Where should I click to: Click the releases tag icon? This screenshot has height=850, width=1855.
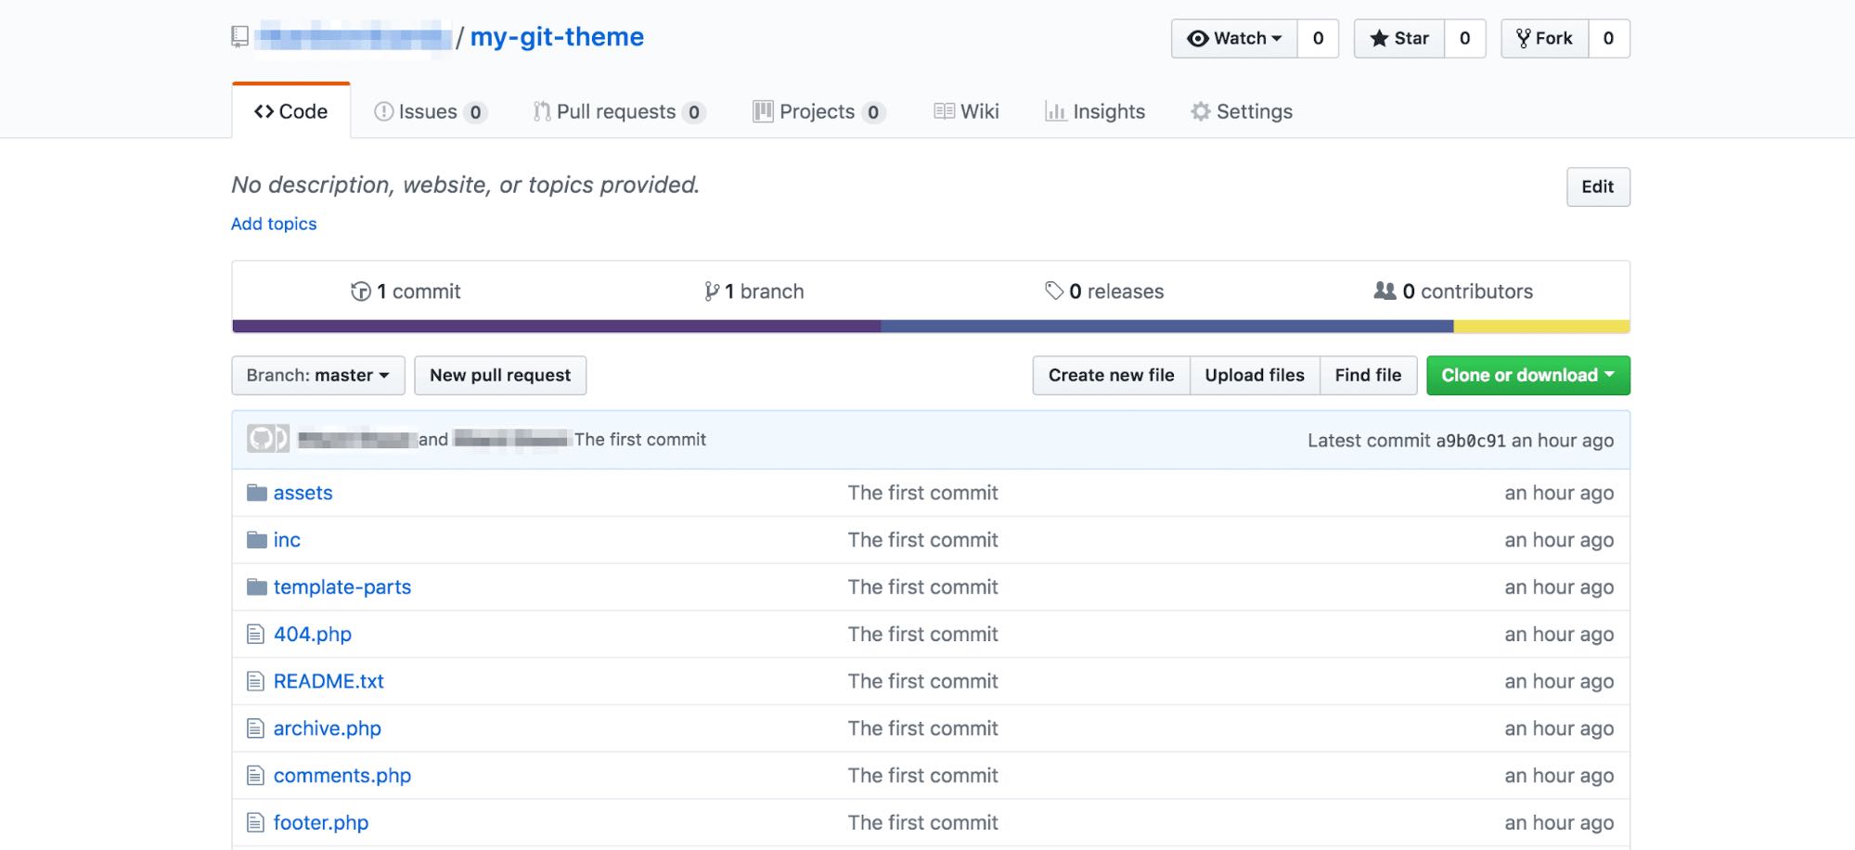tap(1053, 291)
